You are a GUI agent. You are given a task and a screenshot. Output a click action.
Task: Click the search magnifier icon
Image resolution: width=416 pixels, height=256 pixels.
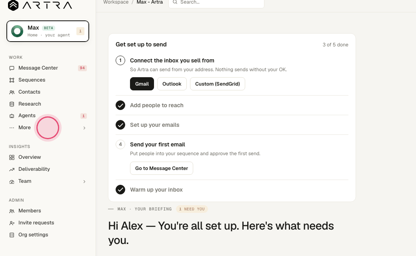[175, 2]
